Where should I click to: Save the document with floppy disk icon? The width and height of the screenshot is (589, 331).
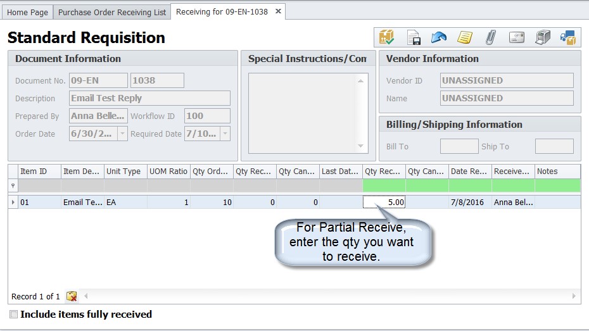coord(413,37)
